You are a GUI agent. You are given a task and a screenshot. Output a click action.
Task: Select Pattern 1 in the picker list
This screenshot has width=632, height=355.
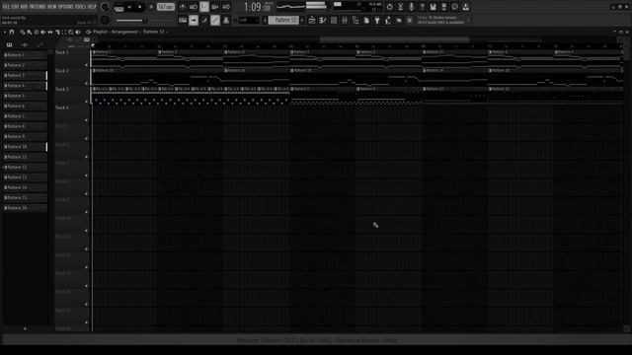click(x=25, y=55)
